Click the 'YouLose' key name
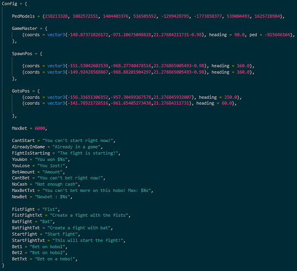Viewport: 297px width, 271px height. click(x=21, y=166)
